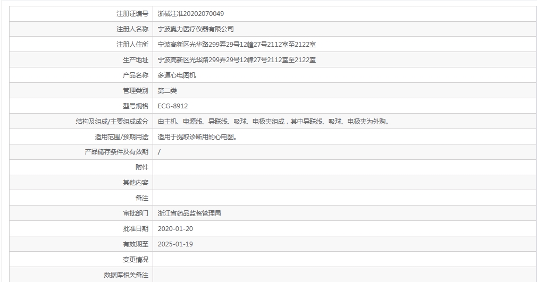The image size is (537, 282).
Task: Select product name 多道心电图机
Action: click(x=177, y=75)
